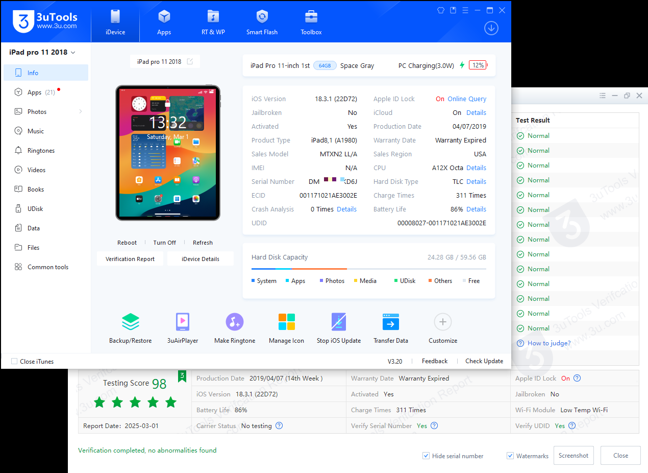The height and width of the screenshot is (473, 648).
Task: Open Books in the sidebar
Action: pos(46,190)
